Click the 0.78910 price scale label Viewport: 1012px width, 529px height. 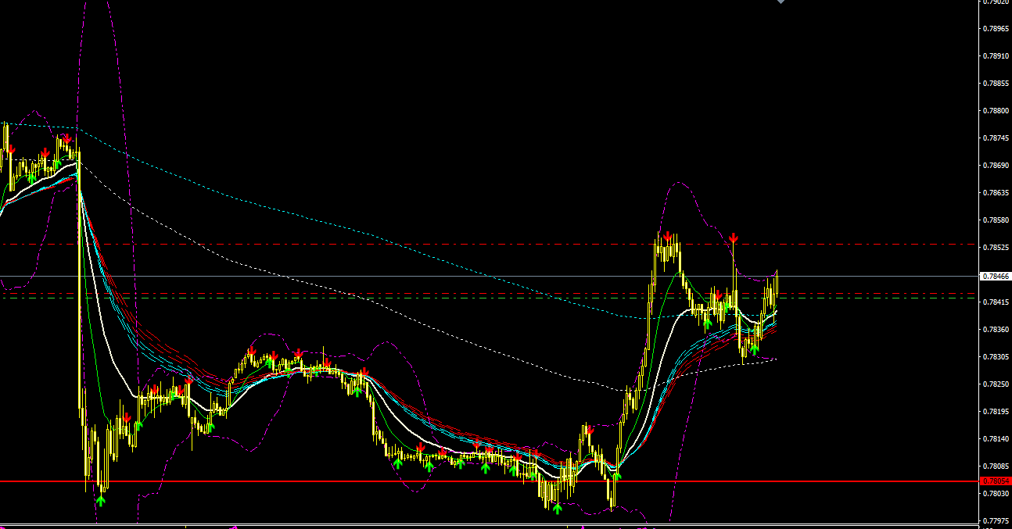coord(996,56)
